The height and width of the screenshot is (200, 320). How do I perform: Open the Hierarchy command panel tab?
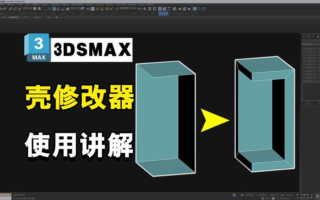point(313,37)
